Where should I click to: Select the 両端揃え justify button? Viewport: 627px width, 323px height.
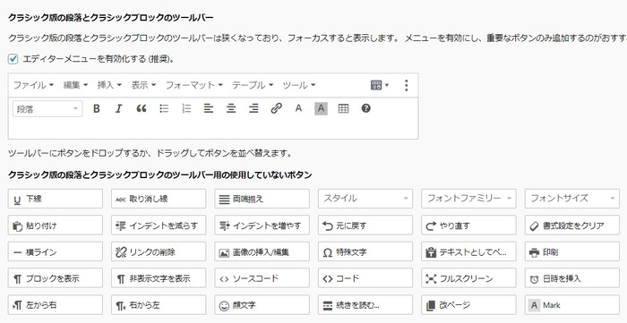click(262, 199)
